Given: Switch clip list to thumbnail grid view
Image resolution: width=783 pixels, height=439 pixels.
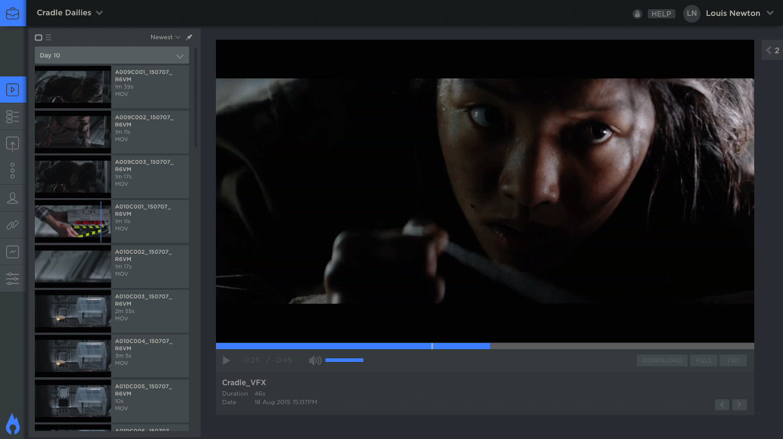Looking at the screenshot, I should point(39,37).
